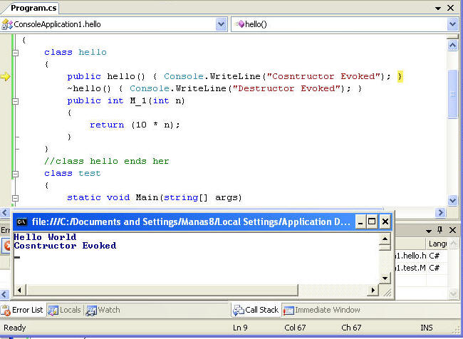Click the editor scroll-down arrow
The width and height of the screenshot is (463, 339).
pyautogui.click(x=452, y=200)
